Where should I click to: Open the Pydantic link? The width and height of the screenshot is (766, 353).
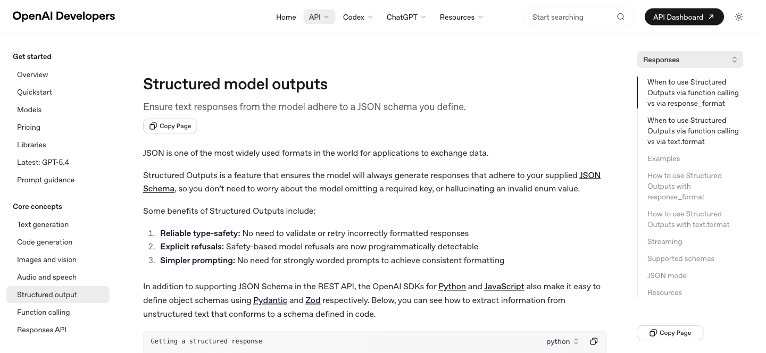270,300
